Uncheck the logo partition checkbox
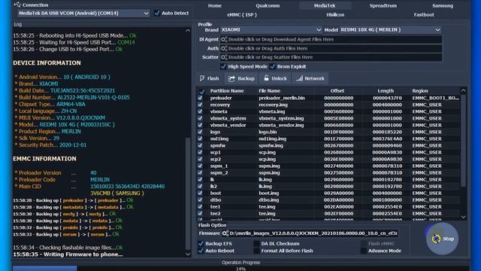Image resolution: width=481 pixels, height=271 pixels. pos(201,132)
